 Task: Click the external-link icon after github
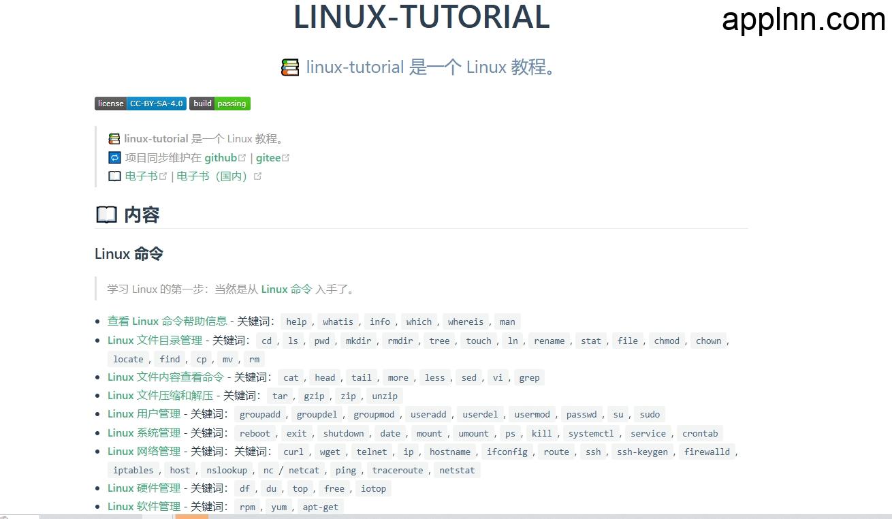[x=242, y=157]
